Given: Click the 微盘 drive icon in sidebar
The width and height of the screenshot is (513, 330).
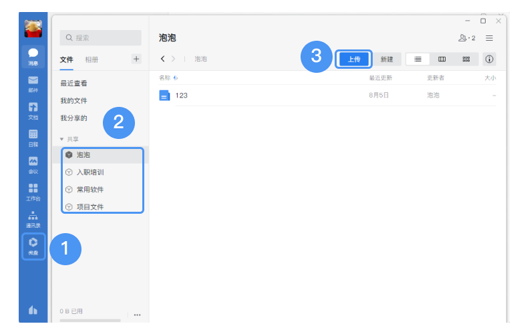Looking at the screenshot, I should (33, 246).
